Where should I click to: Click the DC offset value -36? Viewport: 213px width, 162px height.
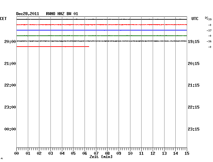point(209,41)
